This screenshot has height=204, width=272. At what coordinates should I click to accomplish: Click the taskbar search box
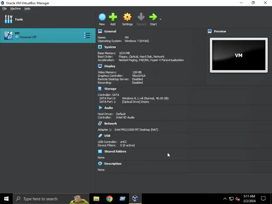[51, 199]
